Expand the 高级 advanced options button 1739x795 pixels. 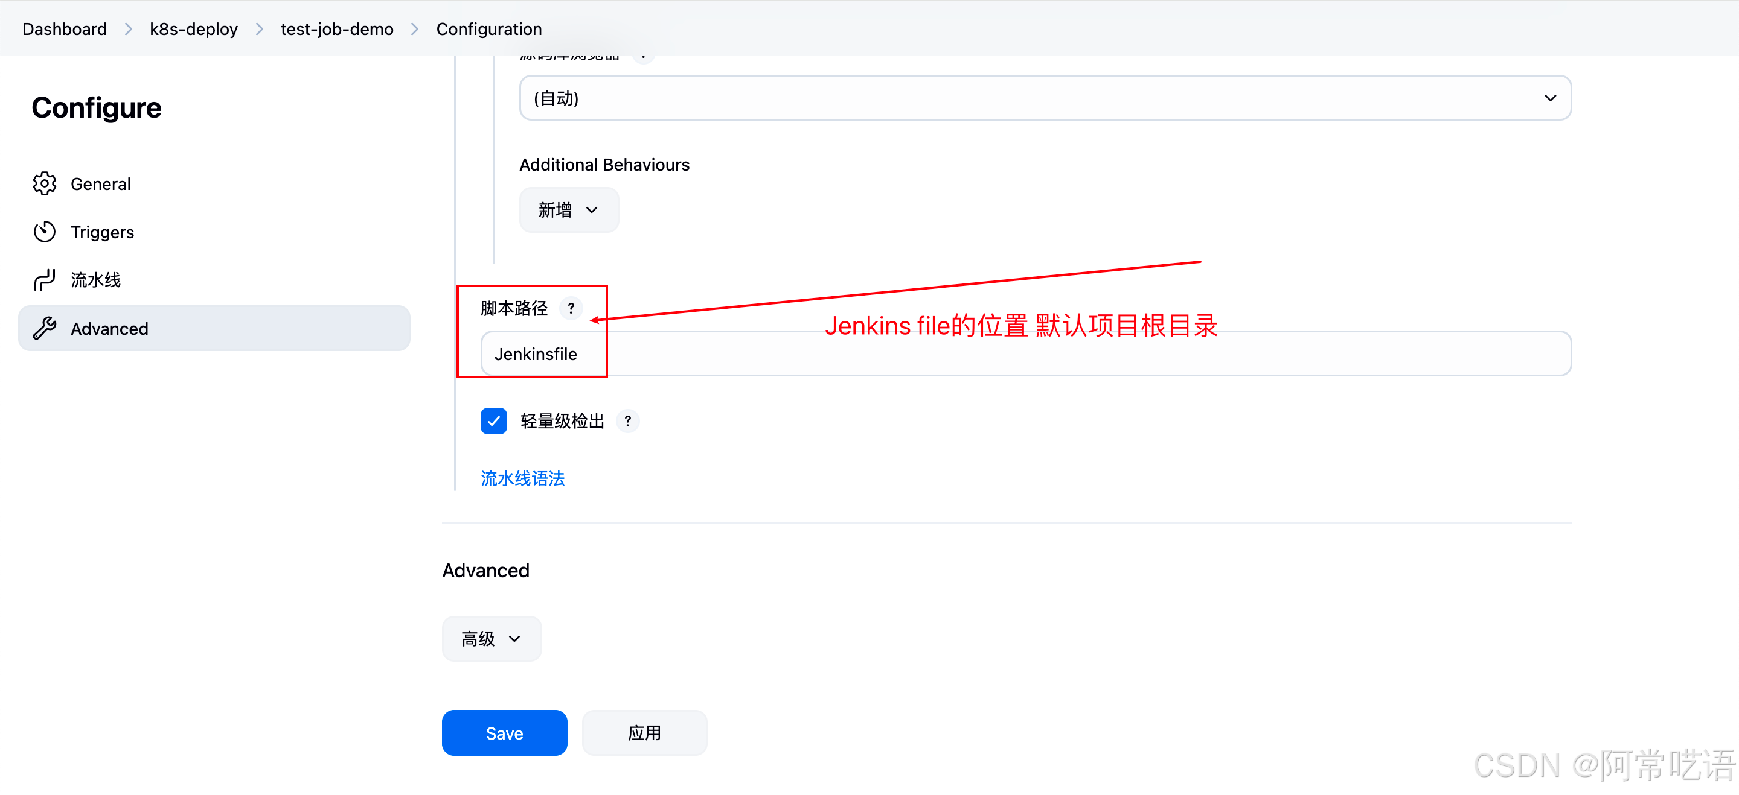pyautogui.click(x=492, y=639)
